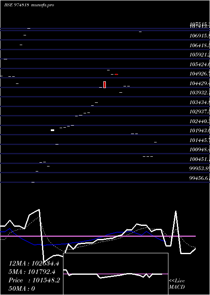Click the 100451 price level label
Viewport: 210px width, 295px height.
(x=199, y=159)
